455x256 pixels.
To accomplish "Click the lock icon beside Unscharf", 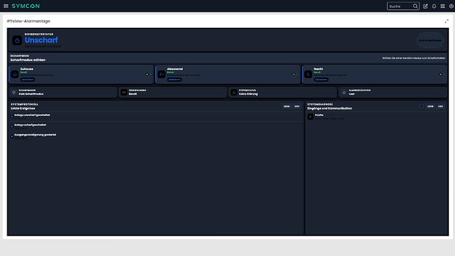I will point(17,40).
